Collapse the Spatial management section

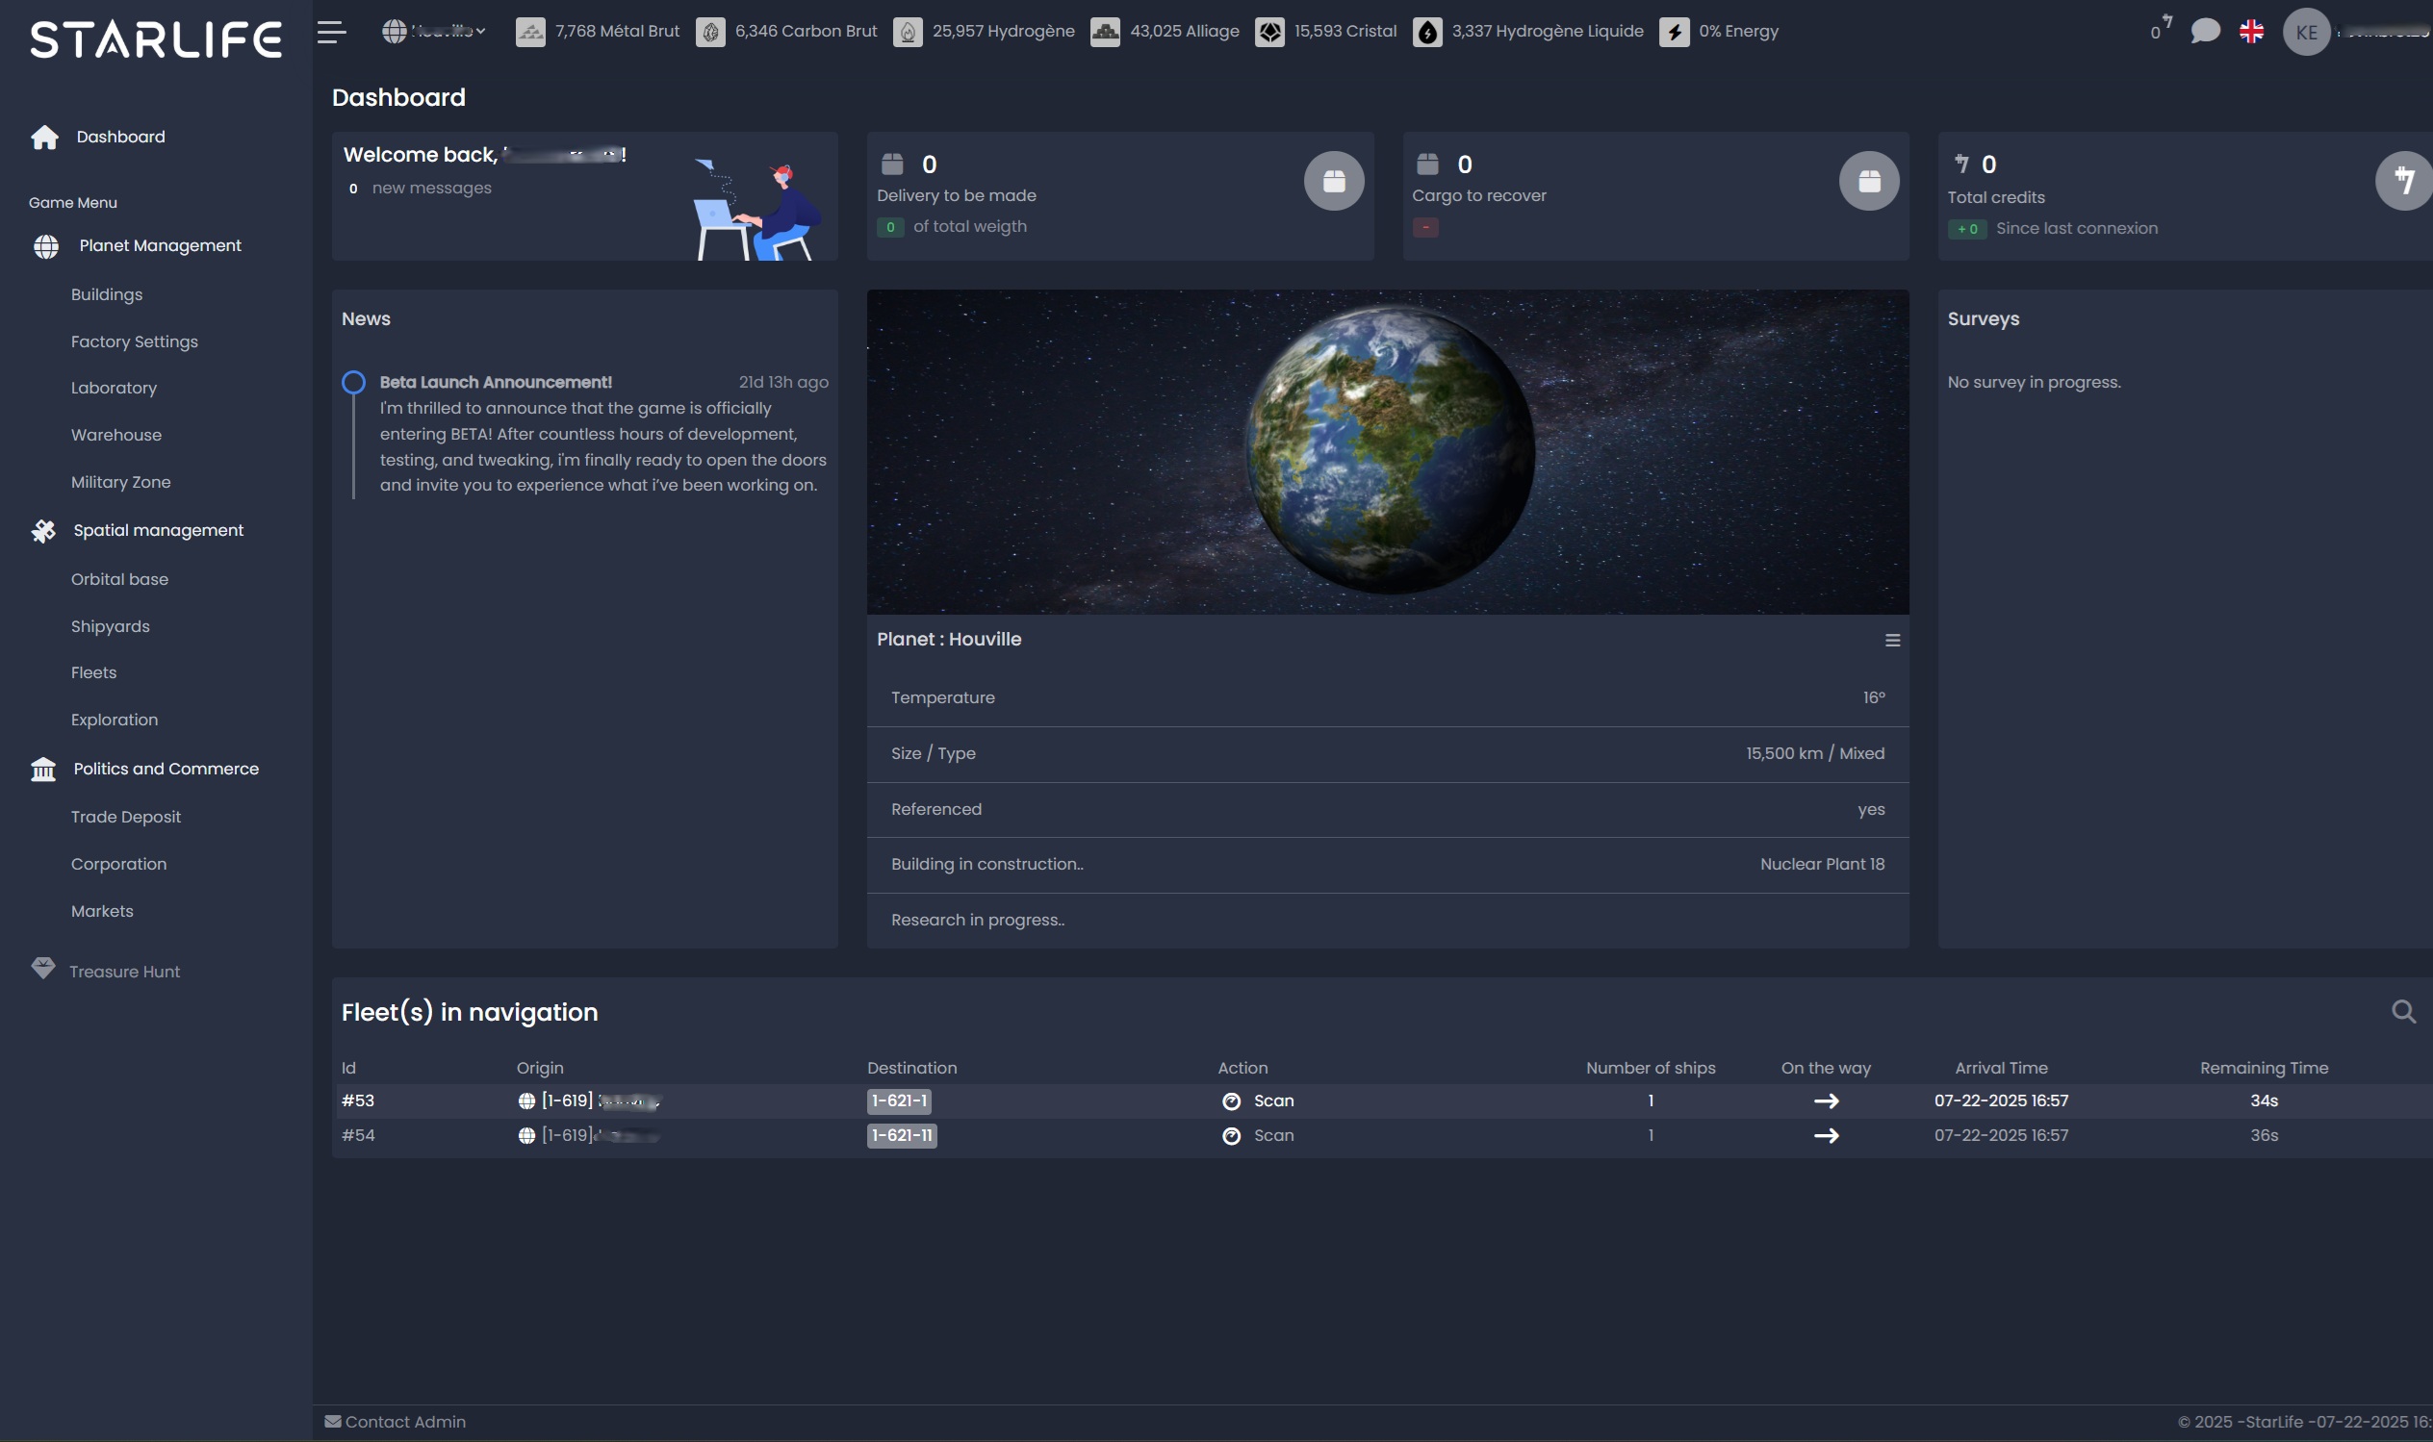click(x=159, y=531)
